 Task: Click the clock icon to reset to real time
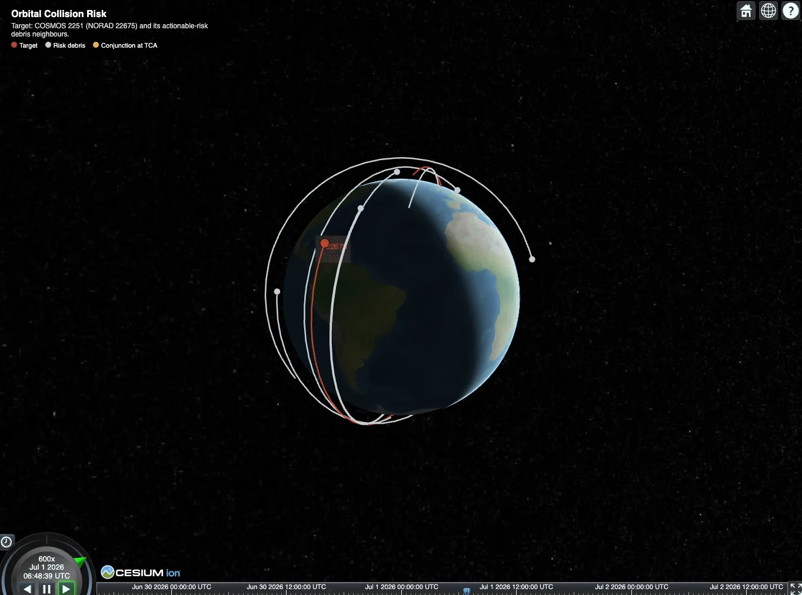click(6, 541)
